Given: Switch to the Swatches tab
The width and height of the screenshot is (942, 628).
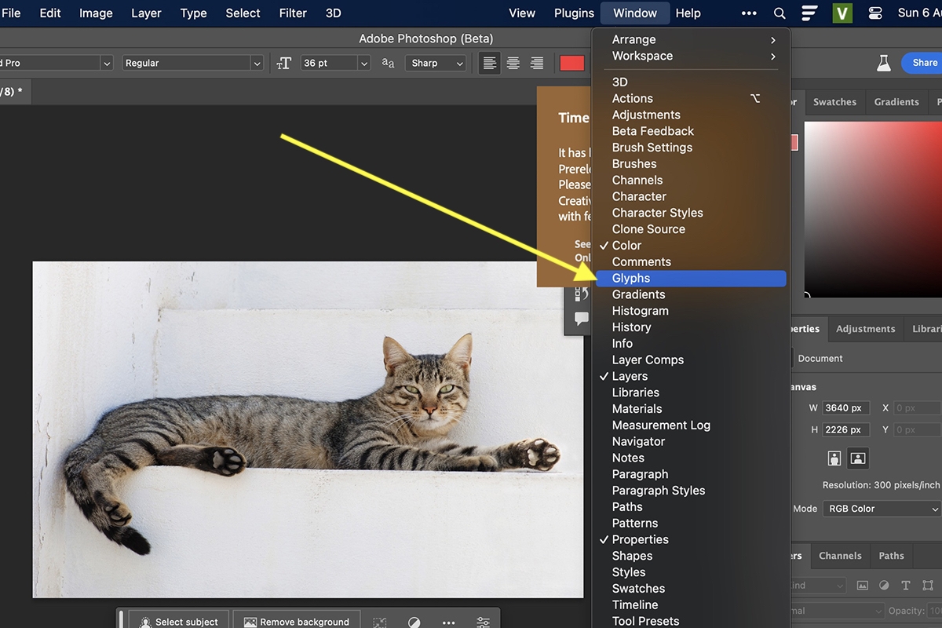Looking at the screenshot, I should click(834, 102).
